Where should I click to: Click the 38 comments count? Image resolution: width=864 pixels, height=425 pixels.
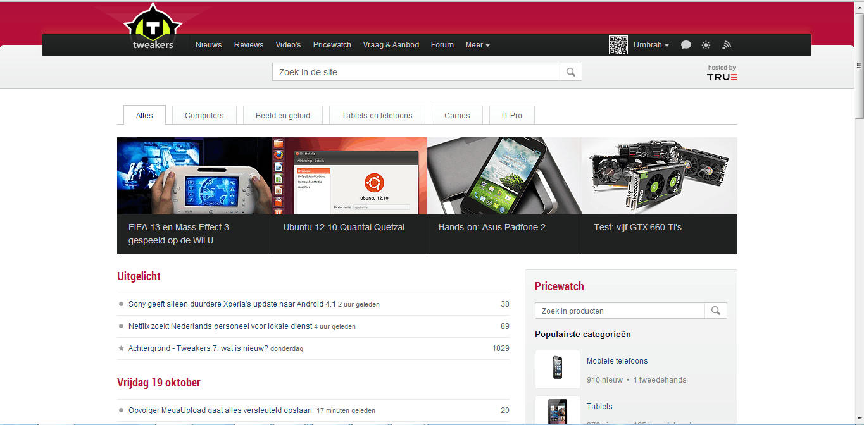[x=504, y=304]
